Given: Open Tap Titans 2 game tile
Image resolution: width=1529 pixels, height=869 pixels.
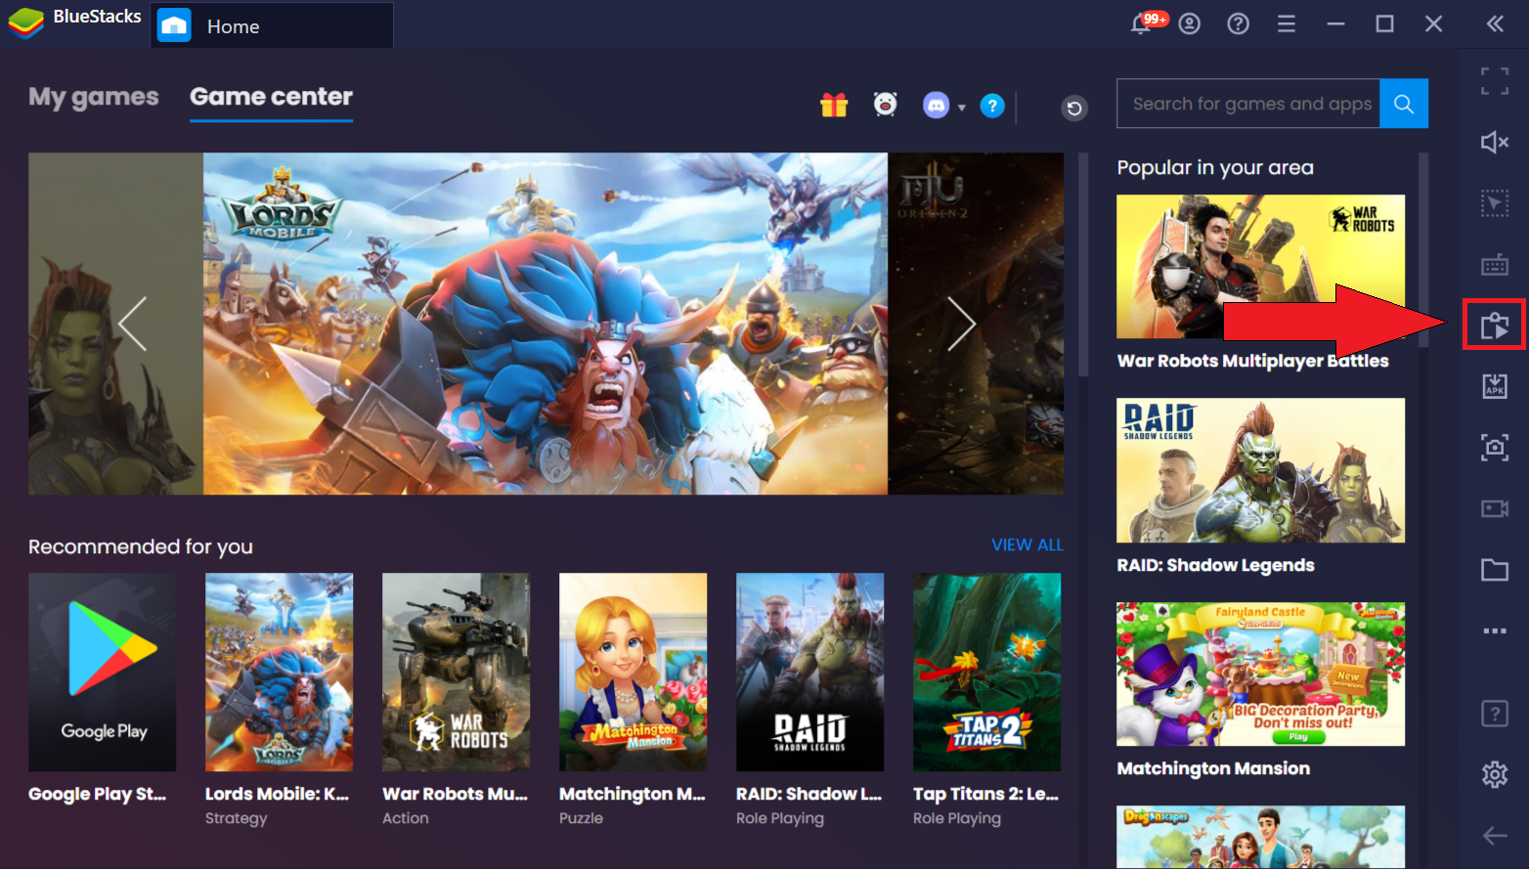Looking at the screenshot, I should coord(987,673).
